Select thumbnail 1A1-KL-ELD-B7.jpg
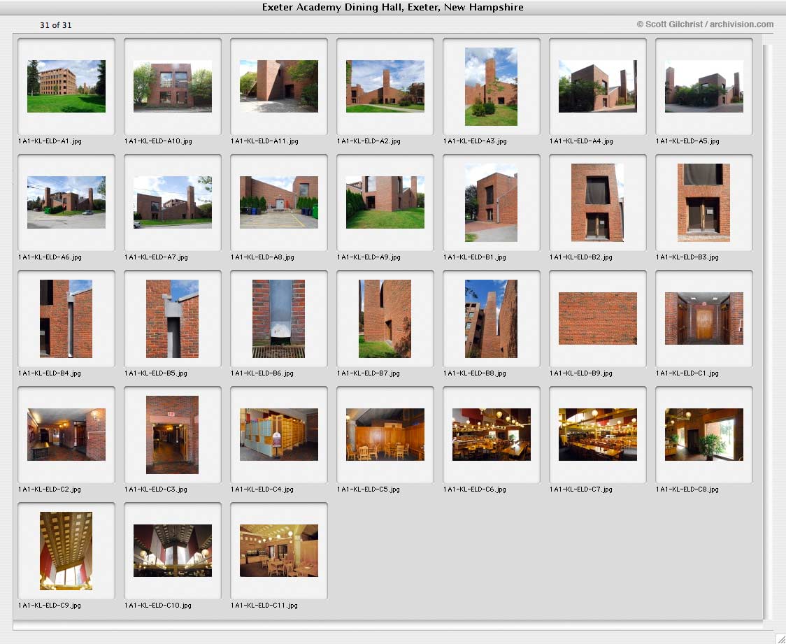The height and width of the screenshot is (644, 786). [385, 319]
